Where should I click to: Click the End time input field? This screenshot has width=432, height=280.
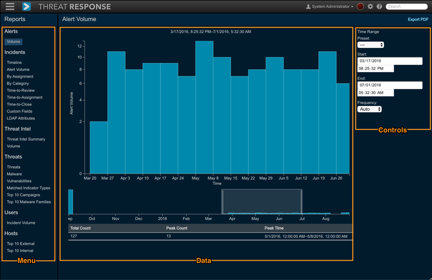pos(375,93)
